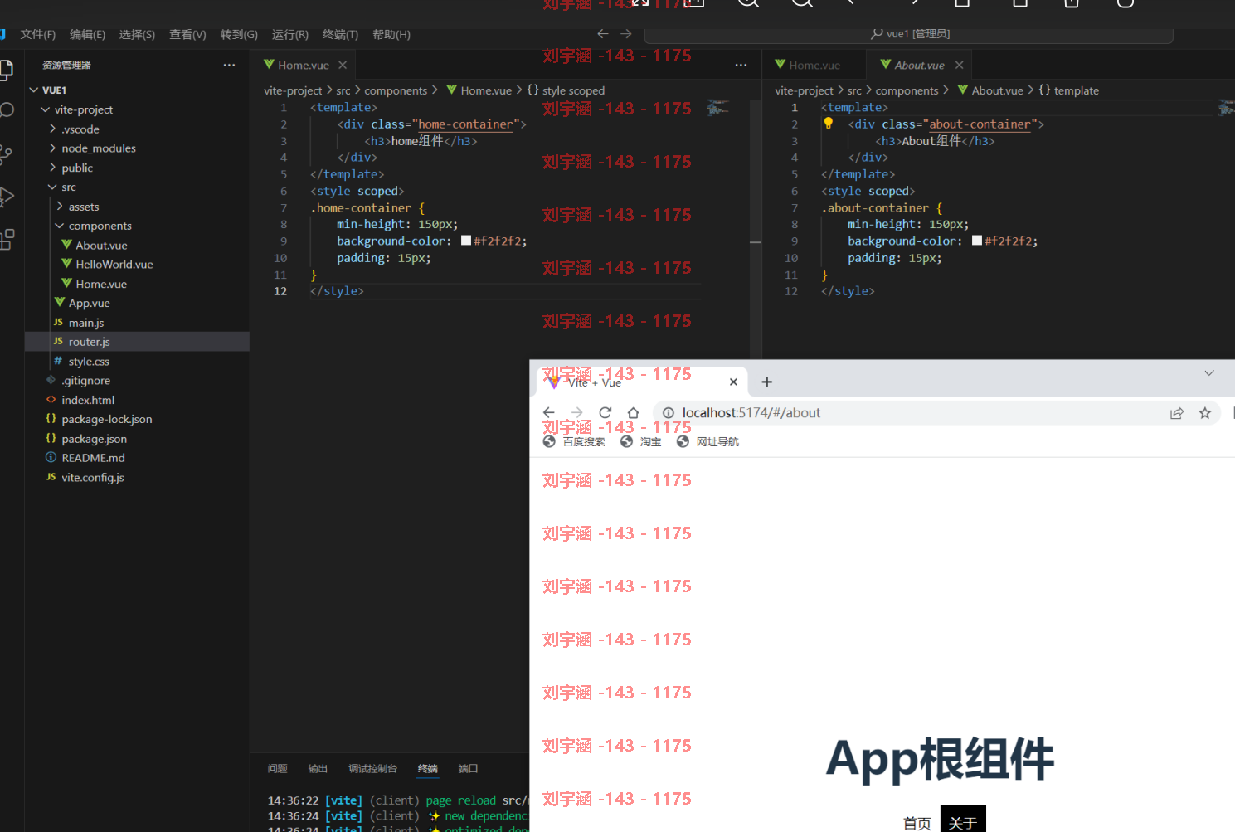Open explorer panel more actions menu
Image resolution: width=1235 pixels, height=832 pixels.
click(229, 65)
